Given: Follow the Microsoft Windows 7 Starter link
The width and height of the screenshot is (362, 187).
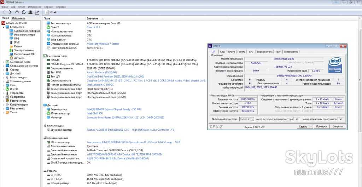Looking at the screenshot, I should (103, 44).
